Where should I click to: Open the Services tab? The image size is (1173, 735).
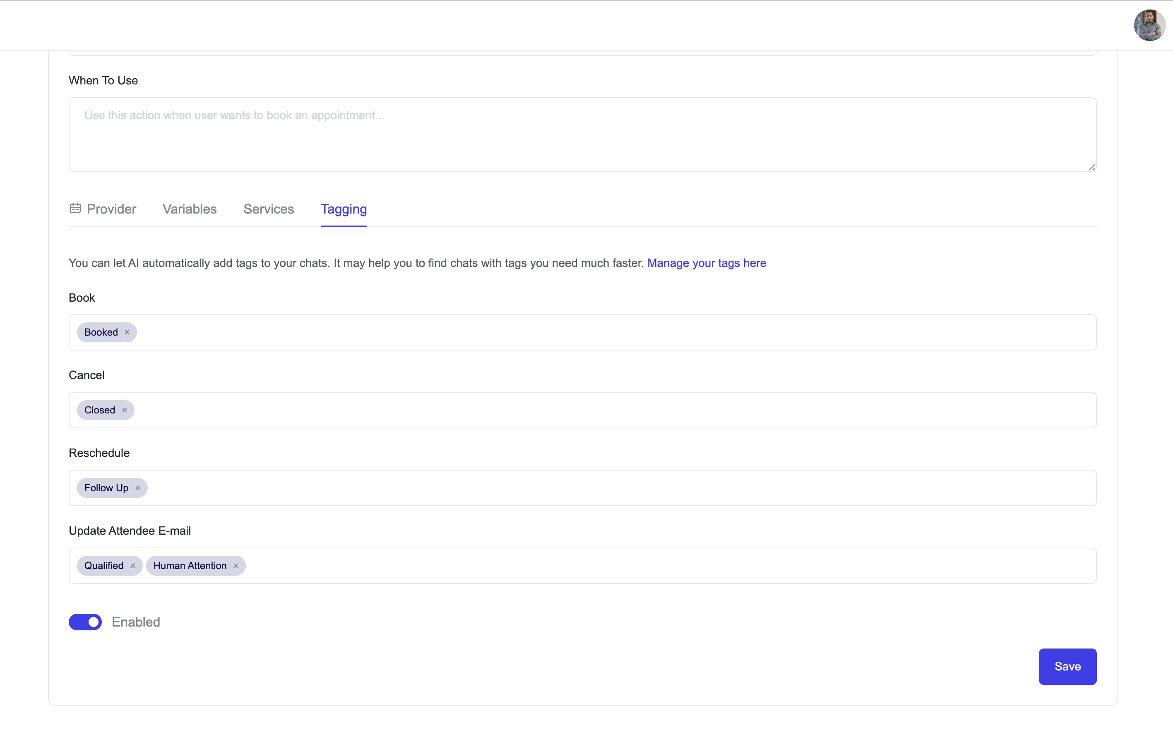coord(269,209)
